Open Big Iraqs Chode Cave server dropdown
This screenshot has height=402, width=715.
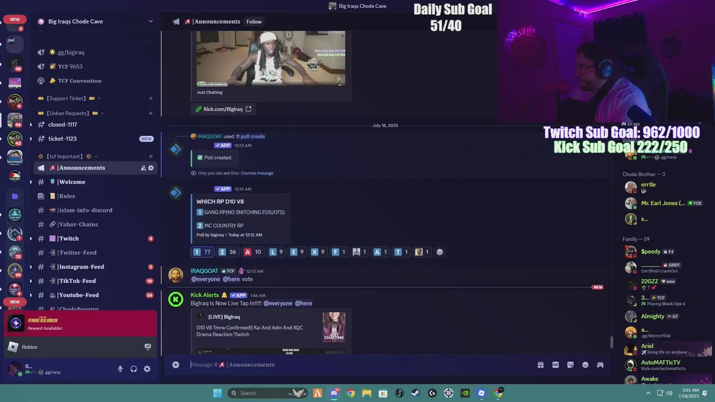tap(150, 21)
